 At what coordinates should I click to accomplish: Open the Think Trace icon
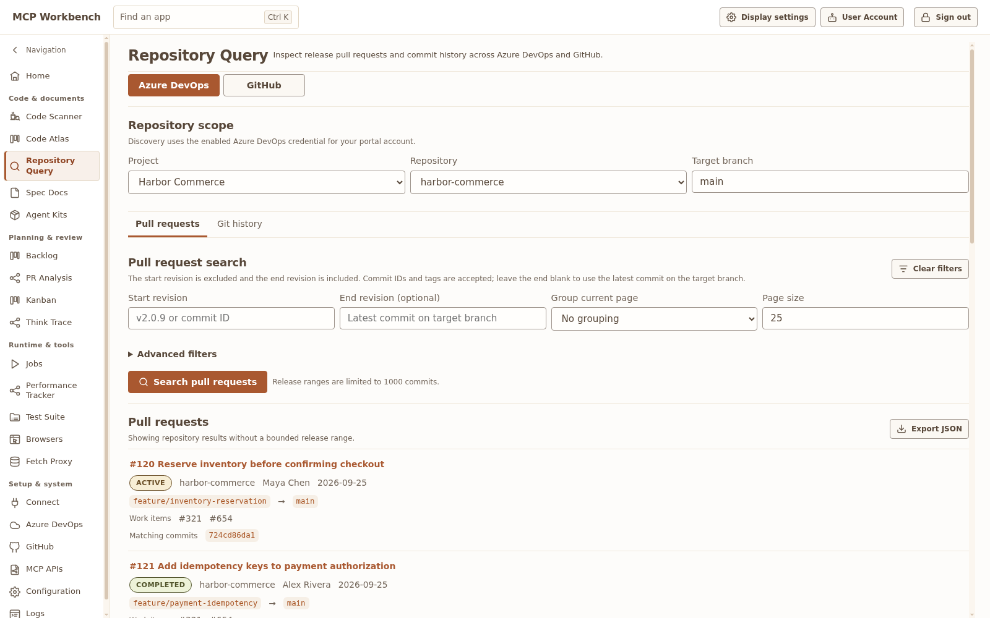click(x=15, y=323)
